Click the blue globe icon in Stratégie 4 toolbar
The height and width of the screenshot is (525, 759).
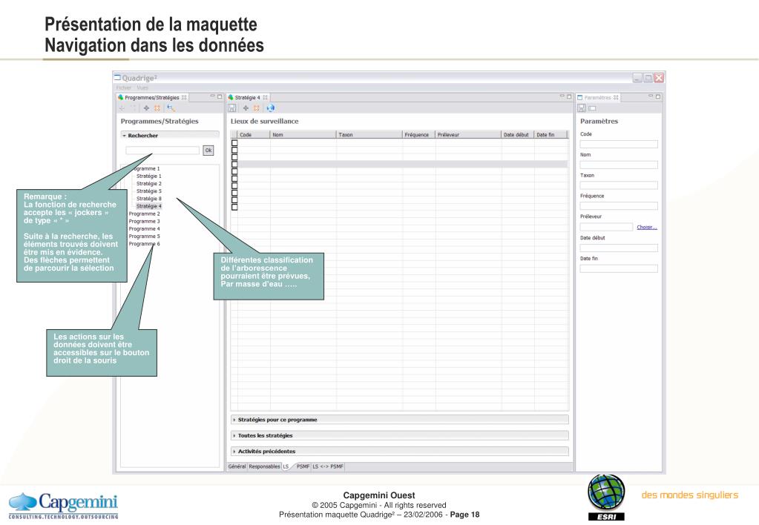(270, 108)
